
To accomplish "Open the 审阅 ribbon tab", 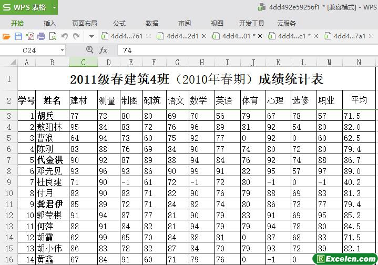I will [185, 23].
